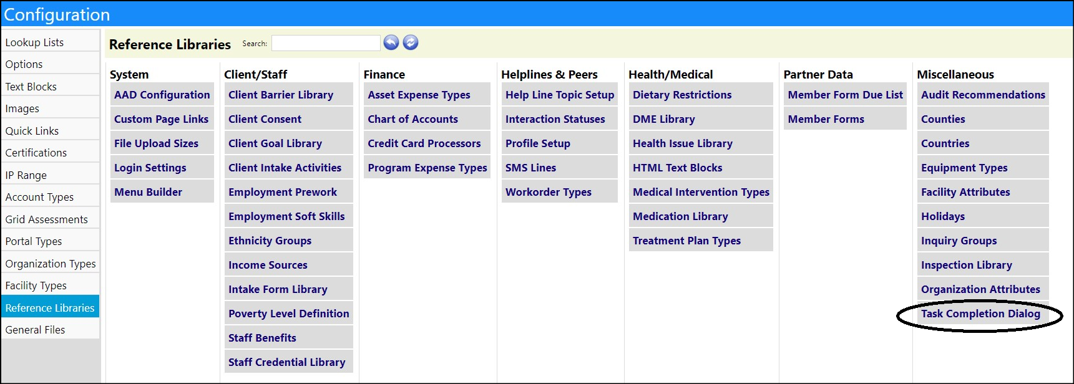Open the Holidays reference library

click(x=983, y=216)
